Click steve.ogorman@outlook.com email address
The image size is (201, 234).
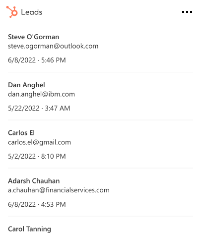53,46
